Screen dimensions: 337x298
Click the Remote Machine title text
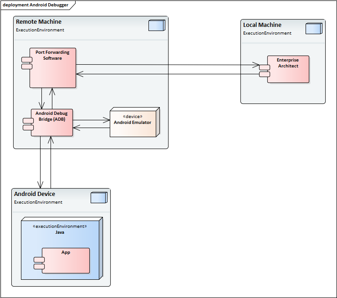tap(39, 22)
